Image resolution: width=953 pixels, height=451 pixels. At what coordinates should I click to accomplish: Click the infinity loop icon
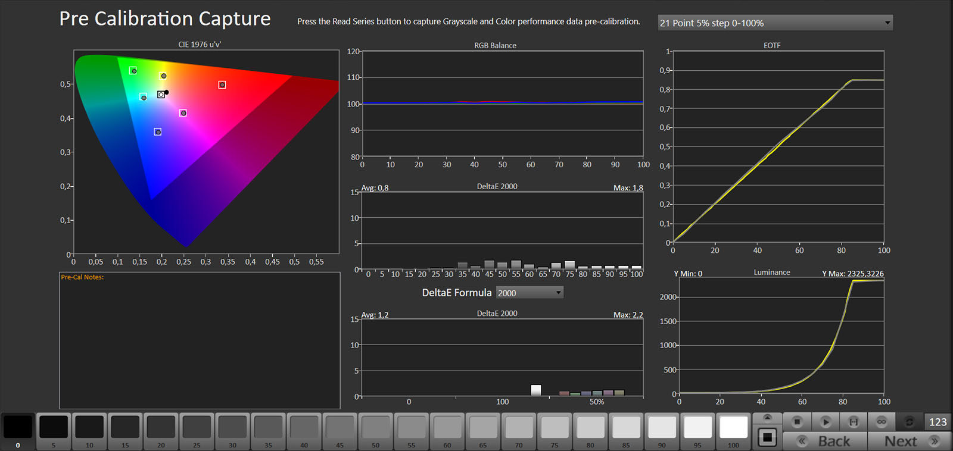[882, 422]
